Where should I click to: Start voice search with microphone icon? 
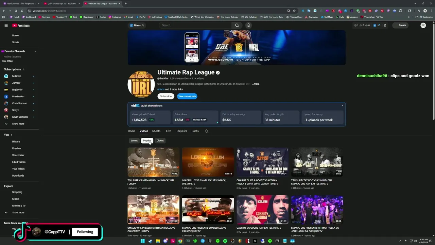[x=248, y=25]
